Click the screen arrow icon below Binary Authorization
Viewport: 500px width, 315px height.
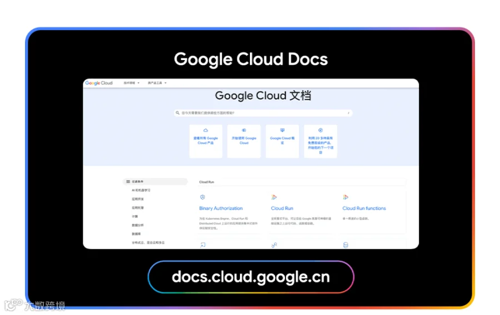(x=203, y=245)
